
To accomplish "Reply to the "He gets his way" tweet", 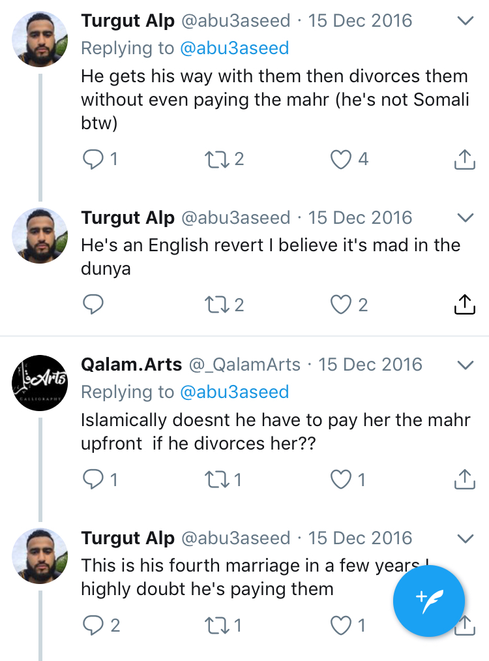I will pyautogui.click(x=94, y=159).
